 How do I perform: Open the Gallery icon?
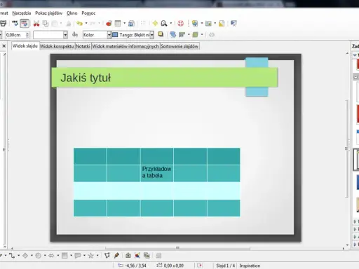147,256
